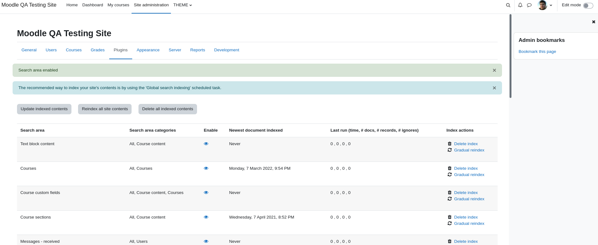Open the Development admin tab
598x245 pixels.
coord(227,50)
